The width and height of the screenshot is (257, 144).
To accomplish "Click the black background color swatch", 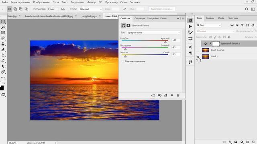I will pyautogui.click(x=2, y=88).
